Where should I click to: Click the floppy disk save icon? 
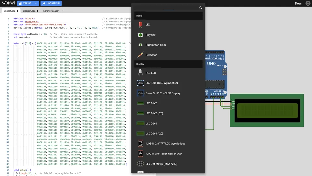(20, 3)
